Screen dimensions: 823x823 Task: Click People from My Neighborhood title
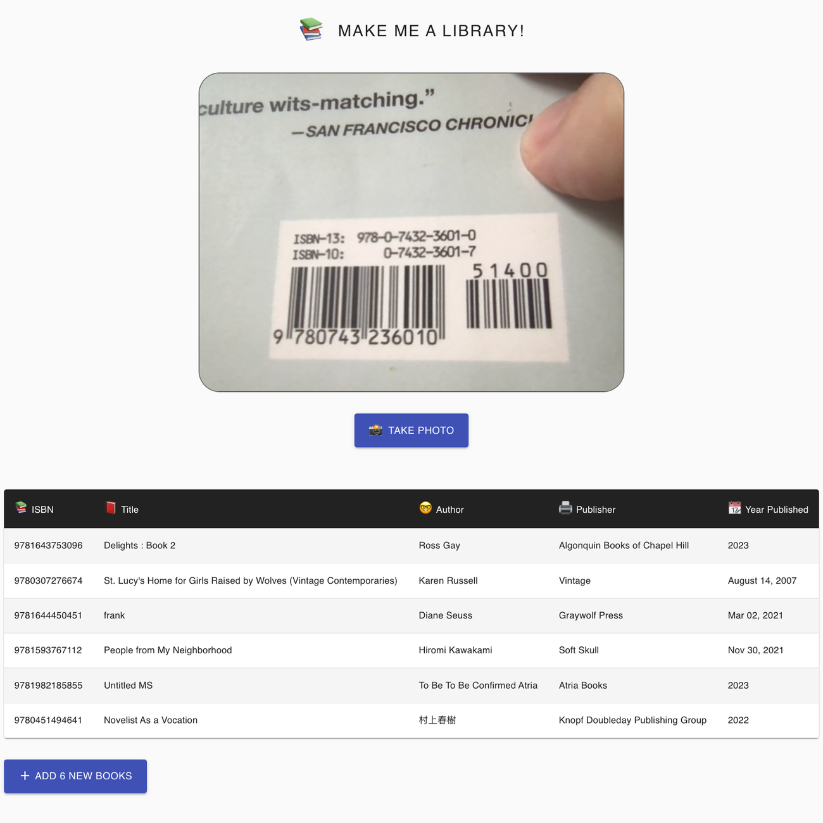click(168, 650)
